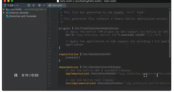This screenshot has width=174, height=92.
Task: Enter fullscreen video mode
Action: tap(145, 75)
